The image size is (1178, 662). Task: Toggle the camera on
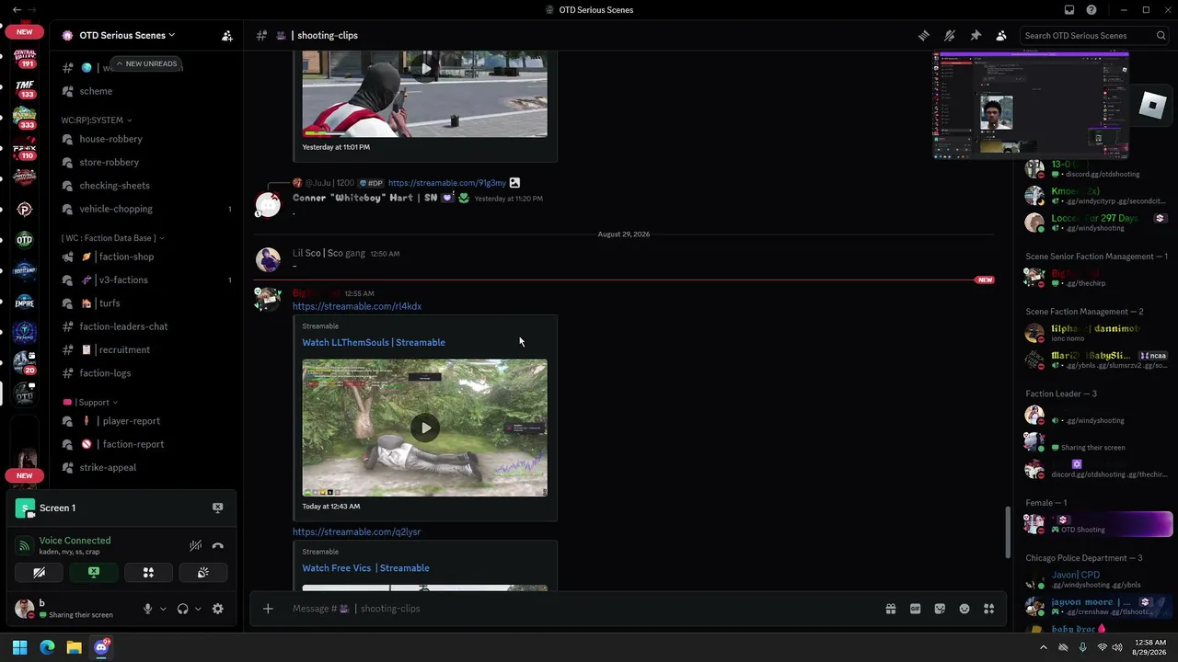pyautogui.click(x=39, y=572)
